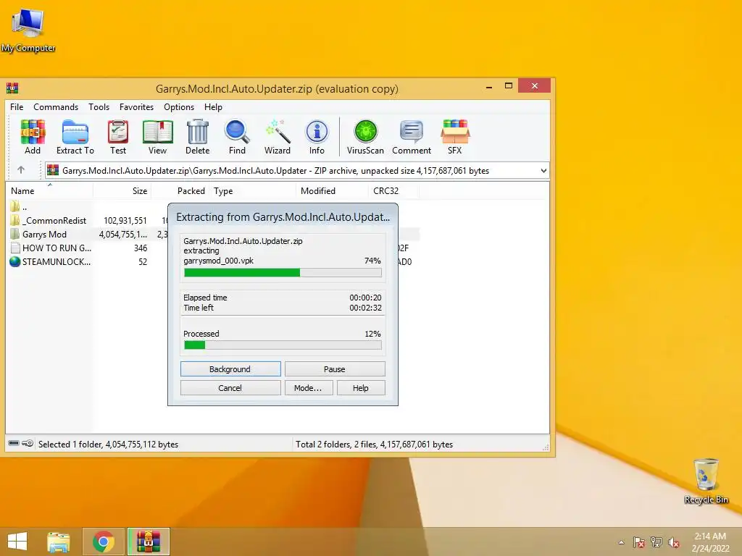Click the archive path address field
The image size is (742, 556).
297,171
